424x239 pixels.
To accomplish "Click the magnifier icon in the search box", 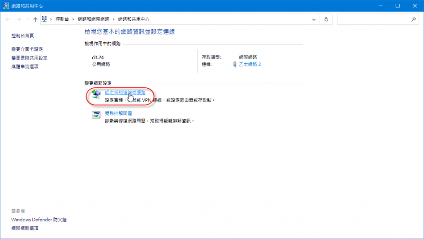I will click(x=413, y=19).
